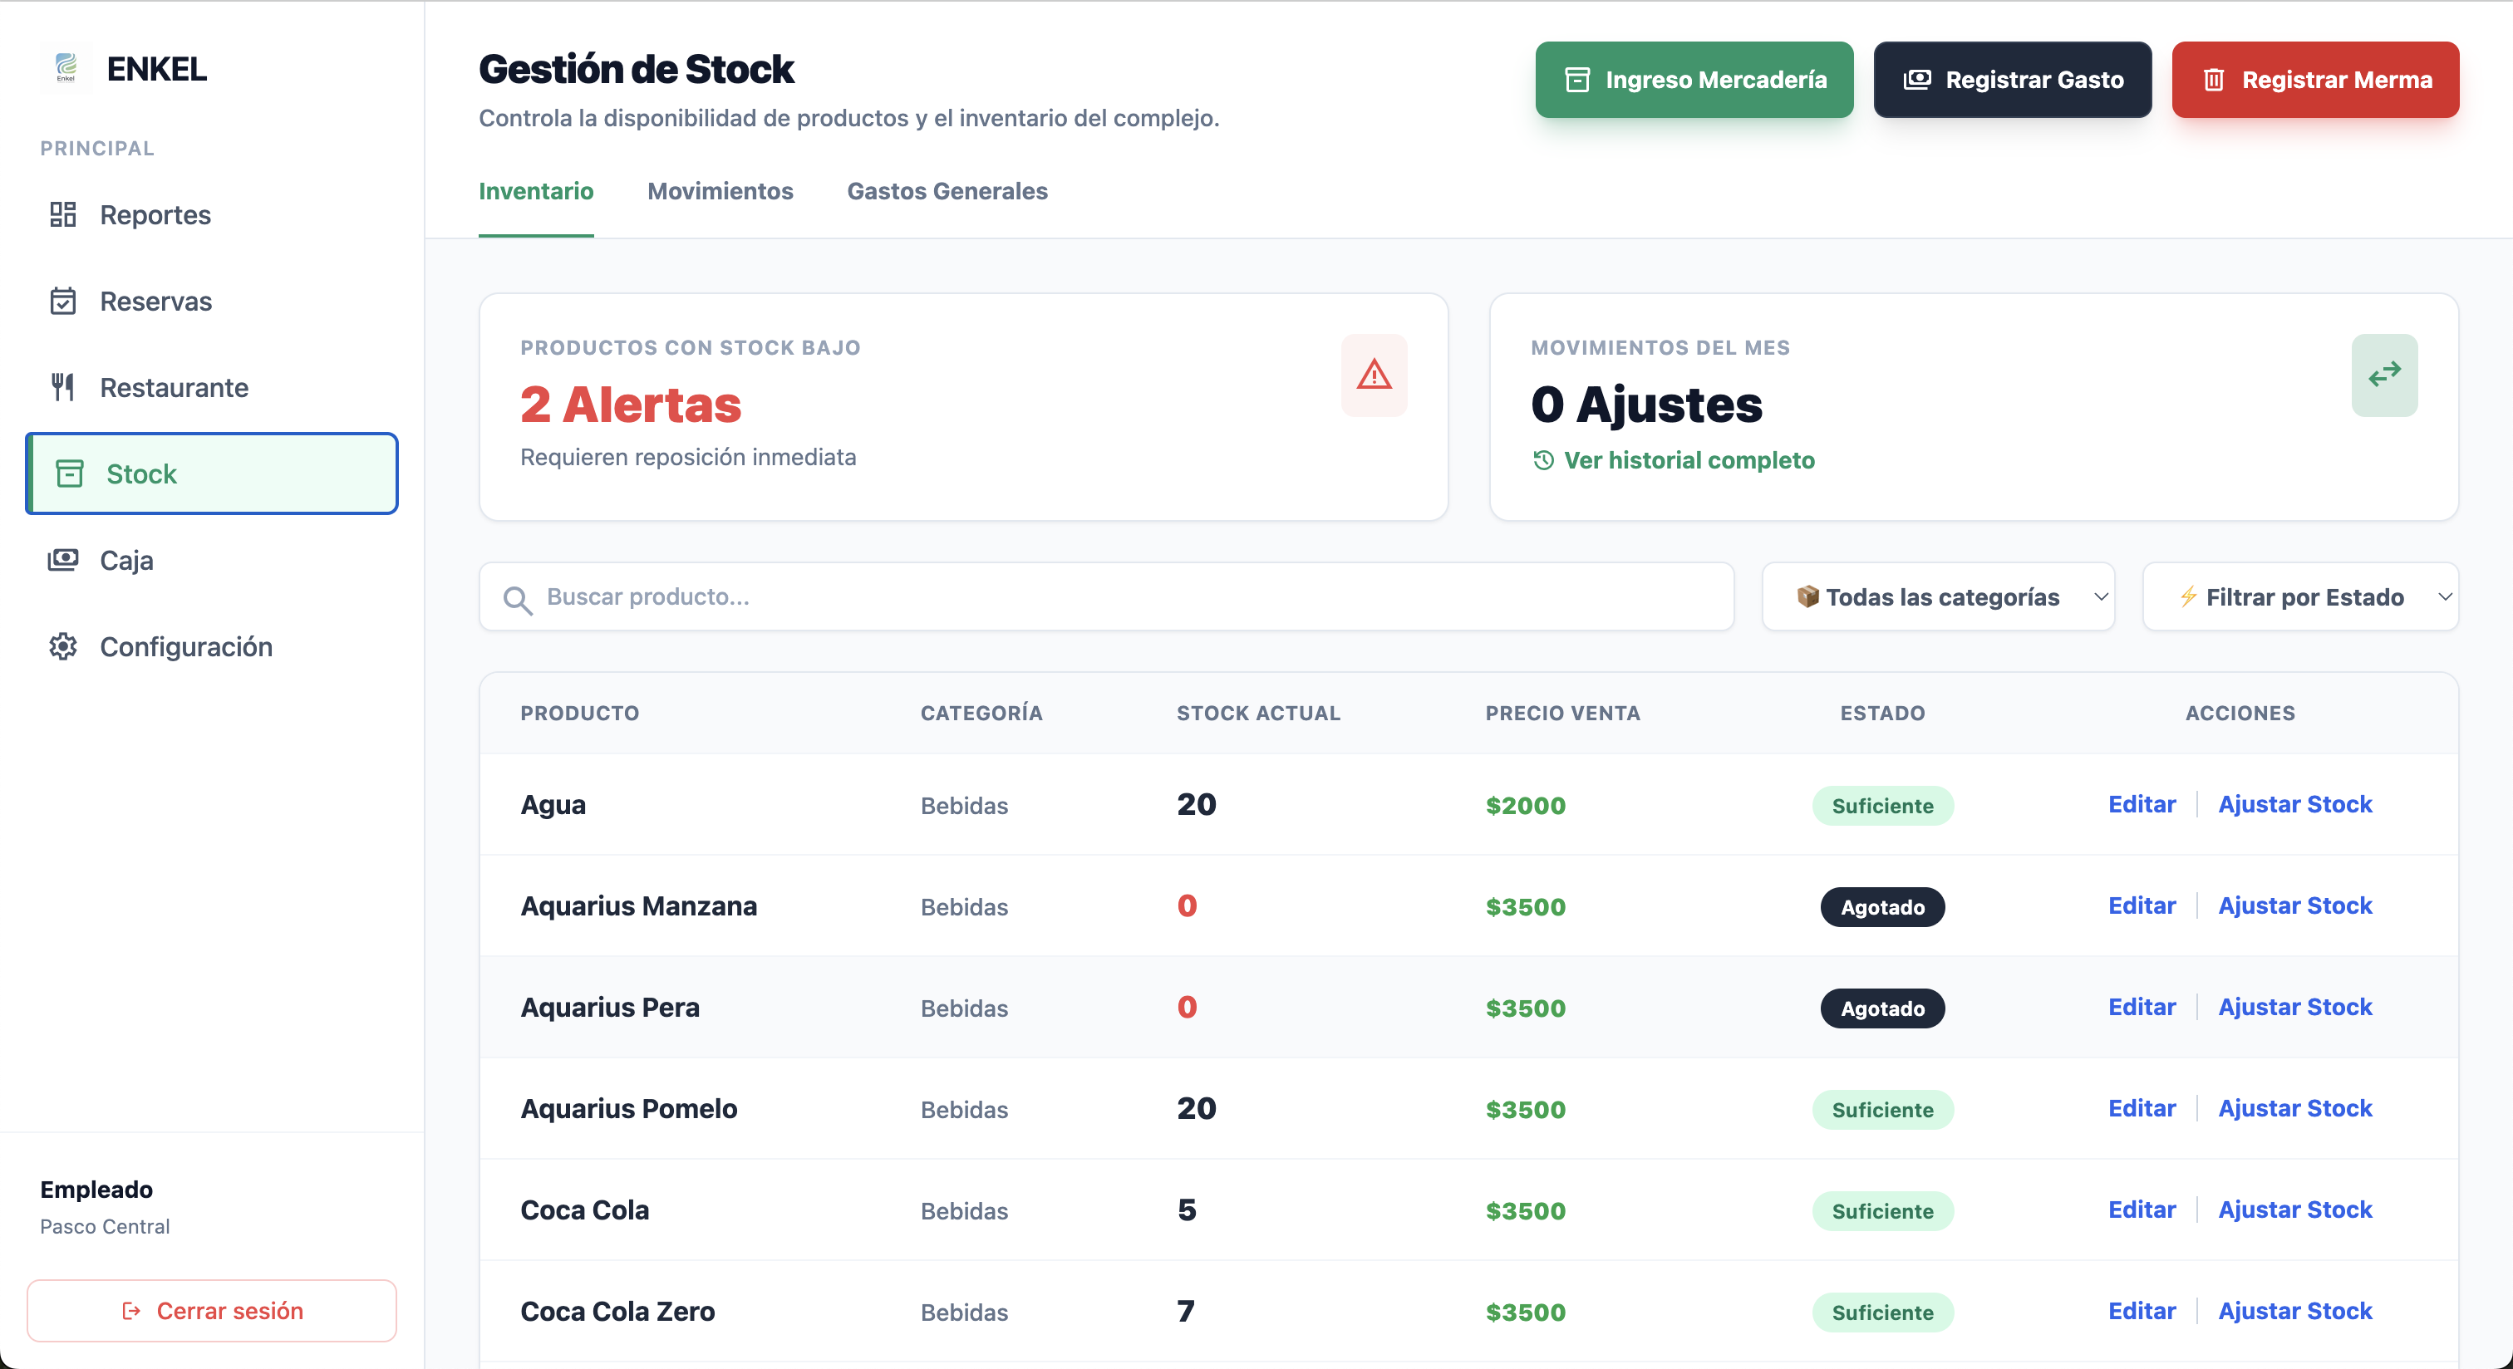Open Configuración via the gear icon
Viewport: 2513px width, 1369px height.
62,645
